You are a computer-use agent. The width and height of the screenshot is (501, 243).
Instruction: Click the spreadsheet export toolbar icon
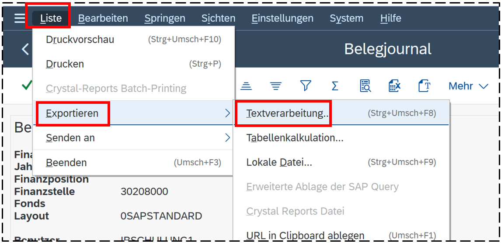pyautogui.click(x=395, y=86)
